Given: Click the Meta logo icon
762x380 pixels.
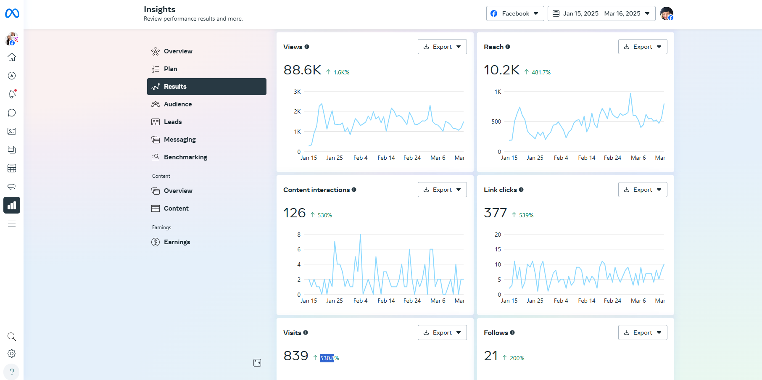Looking at the screenshot, I should tap(12, 13).
